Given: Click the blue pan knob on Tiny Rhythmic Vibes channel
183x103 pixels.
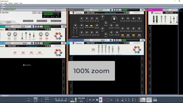Looking at the screenshot, I should (x=32, y=43).
